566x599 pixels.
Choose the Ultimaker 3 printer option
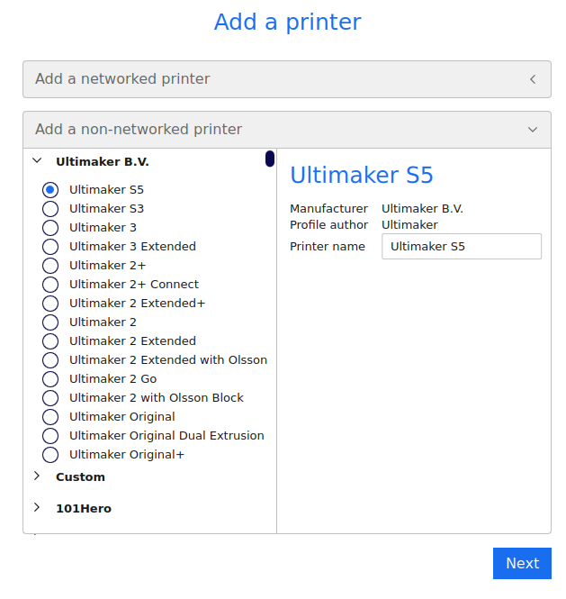point(50,228)
